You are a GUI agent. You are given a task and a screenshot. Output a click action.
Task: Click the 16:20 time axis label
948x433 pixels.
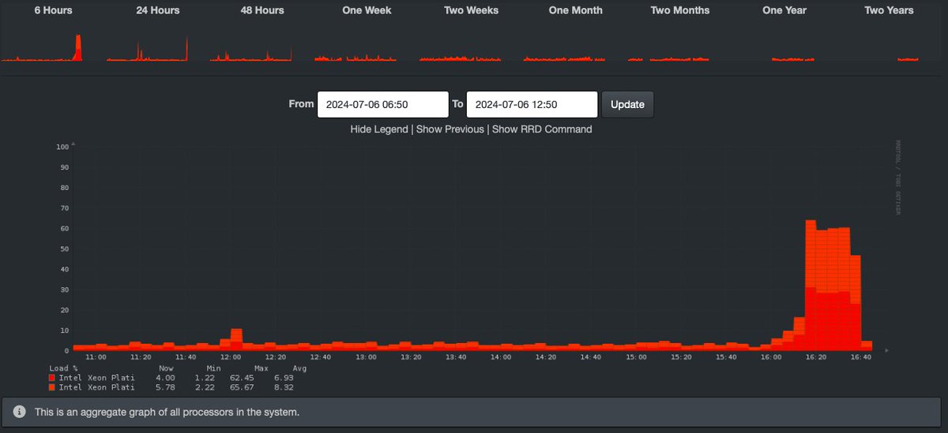[x=816, y=357]
